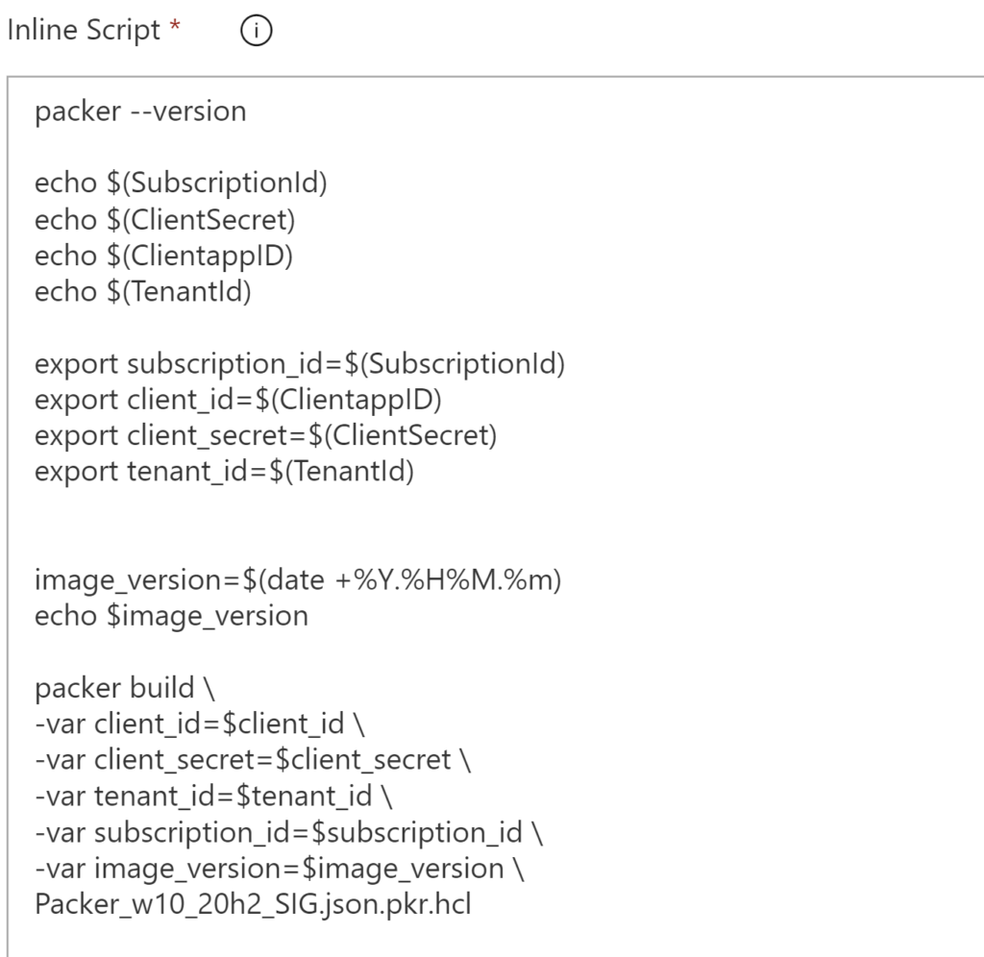Image resolution: width=984 pixels, height=957 pixels.
Task: Click the Packer_w10_20h2_SIG.json.pkr.hcl filename line
Action: [252, 904]
